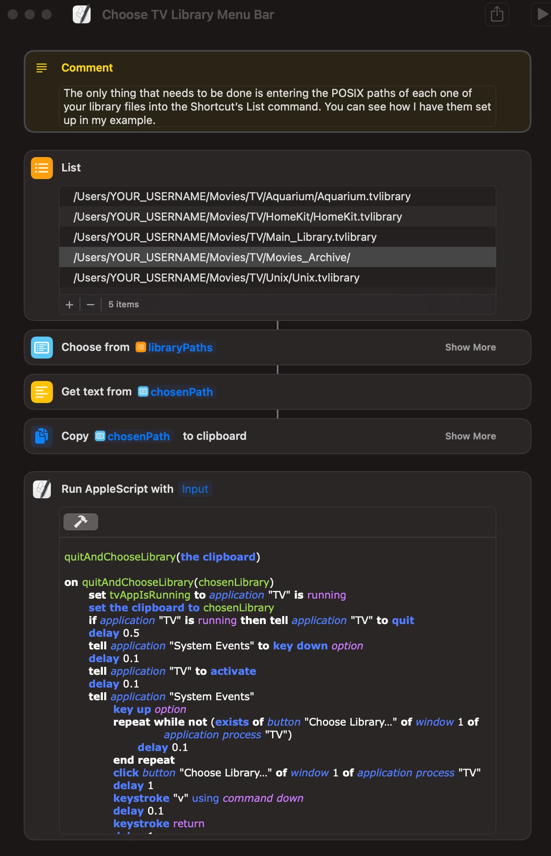
Task: Compile script with the hammer button
Action: pos(81,522)
